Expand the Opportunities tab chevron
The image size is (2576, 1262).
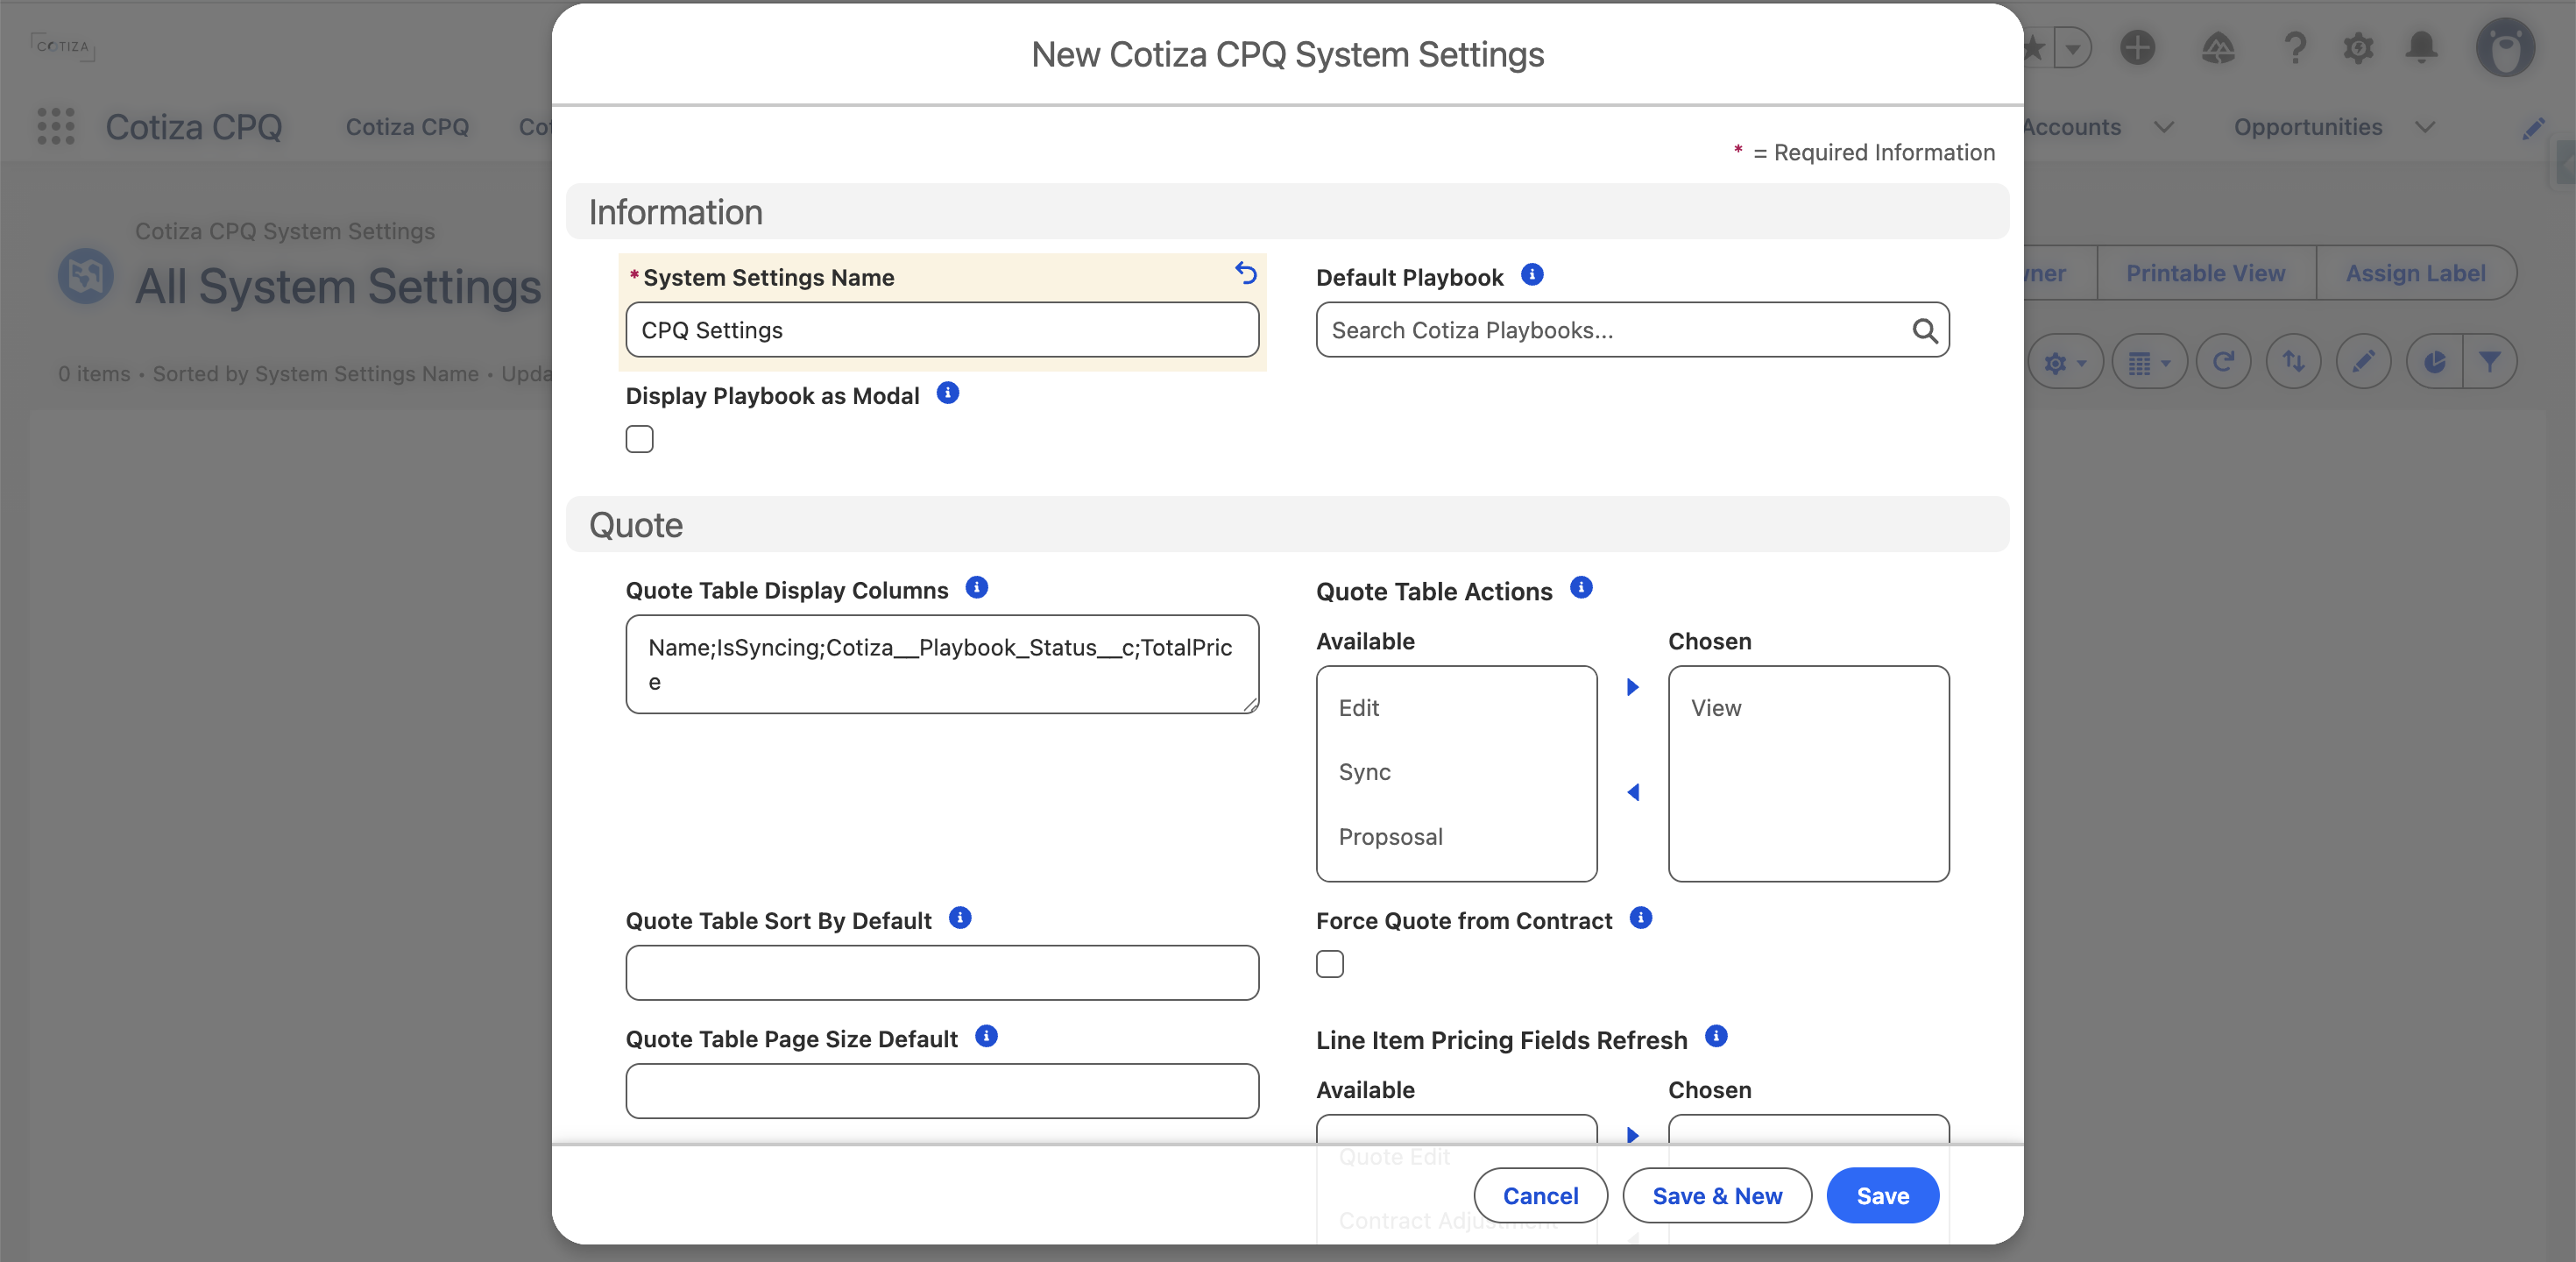pyautogui.click(x=2424, y=127)
